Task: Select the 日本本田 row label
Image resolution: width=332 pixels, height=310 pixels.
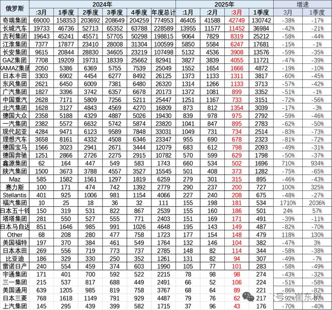Action: [15, 251]
